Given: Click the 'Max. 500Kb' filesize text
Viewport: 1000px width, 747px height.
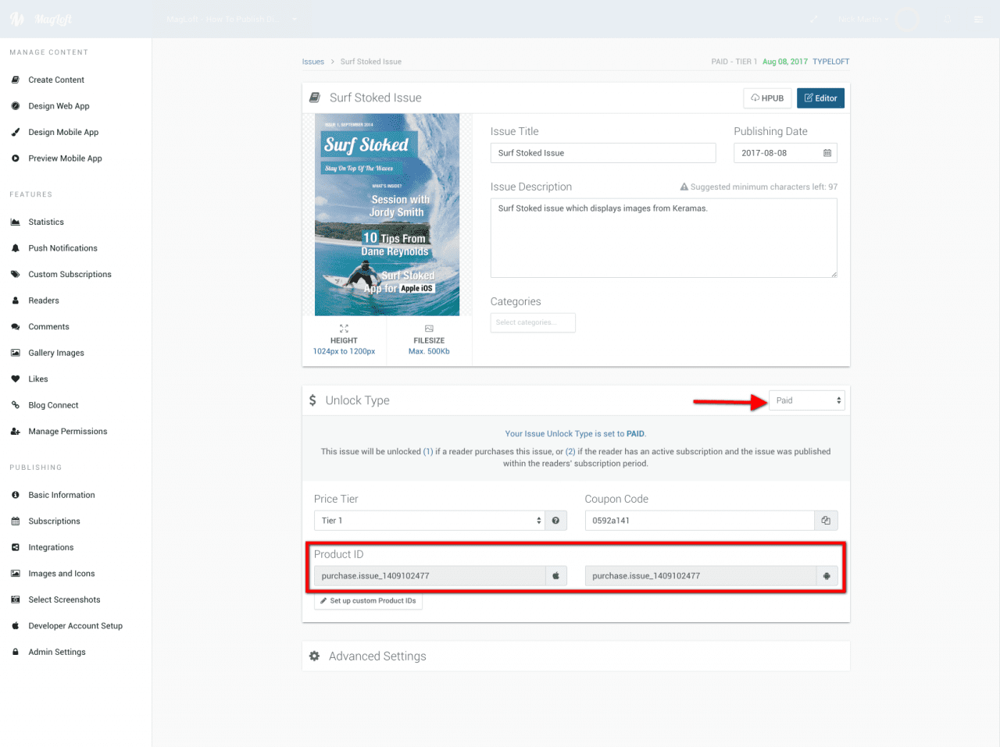Looking at the screenshot, I should click(429, 351).
